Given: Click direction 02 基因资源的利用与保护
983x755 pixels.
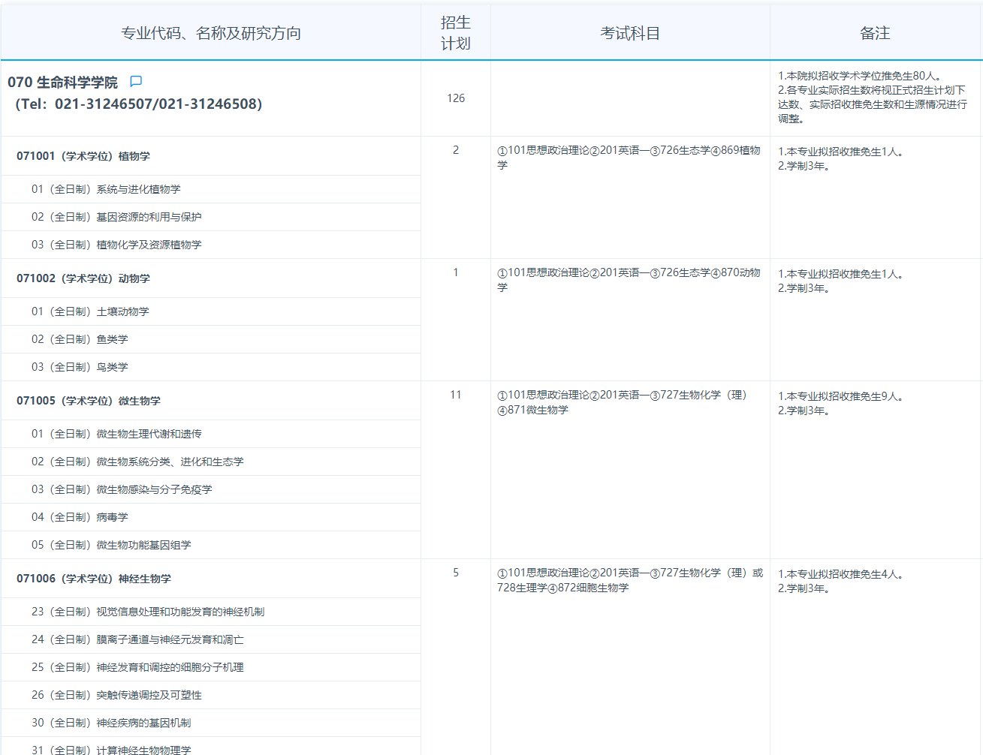Looking at the screenshot, I should tap(116, 217).
